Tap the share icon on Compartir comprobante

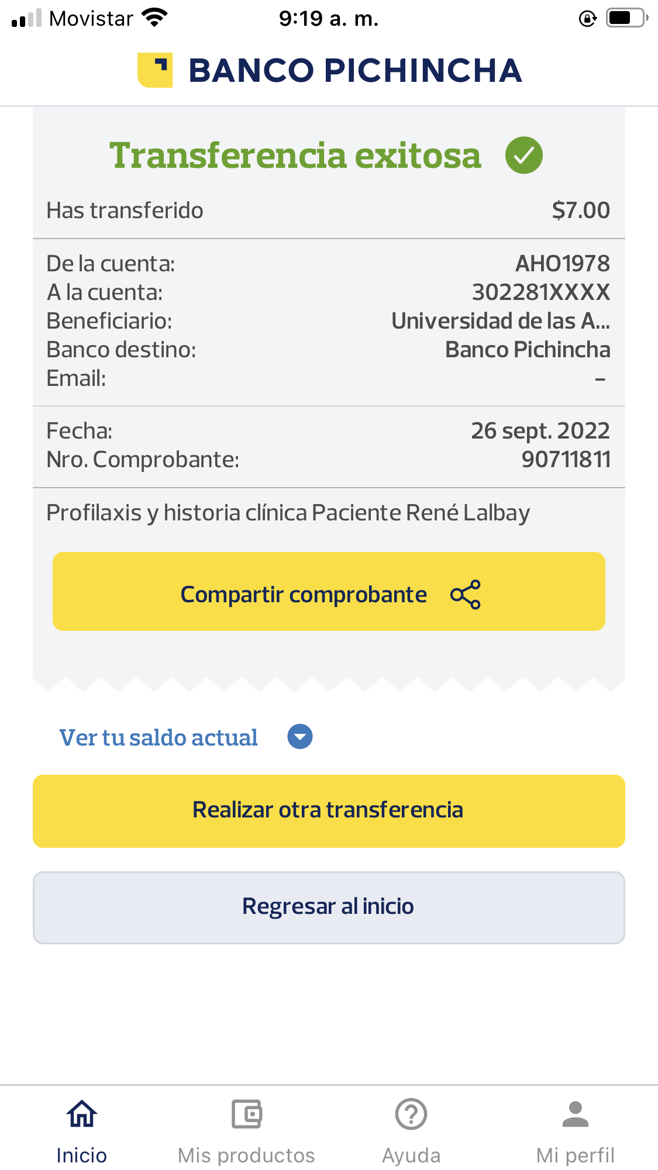pyautogui.click(x=466, y=595)
